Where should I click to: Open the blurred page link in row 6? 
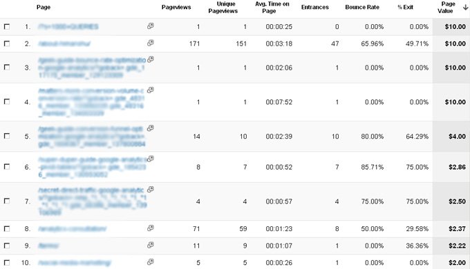click(93, 167)
